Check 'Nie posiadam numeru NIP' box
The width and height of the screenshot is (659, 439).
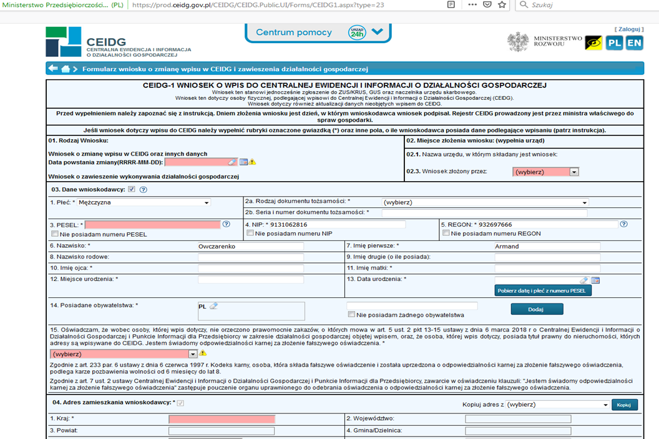coord(250,234)
